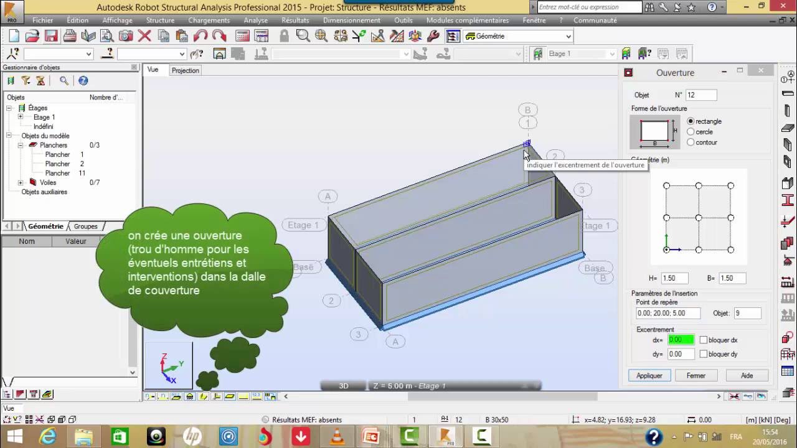The height and width of the screenshot is (448, 797).
Task: Undo the last action
Action: [200, 36]
